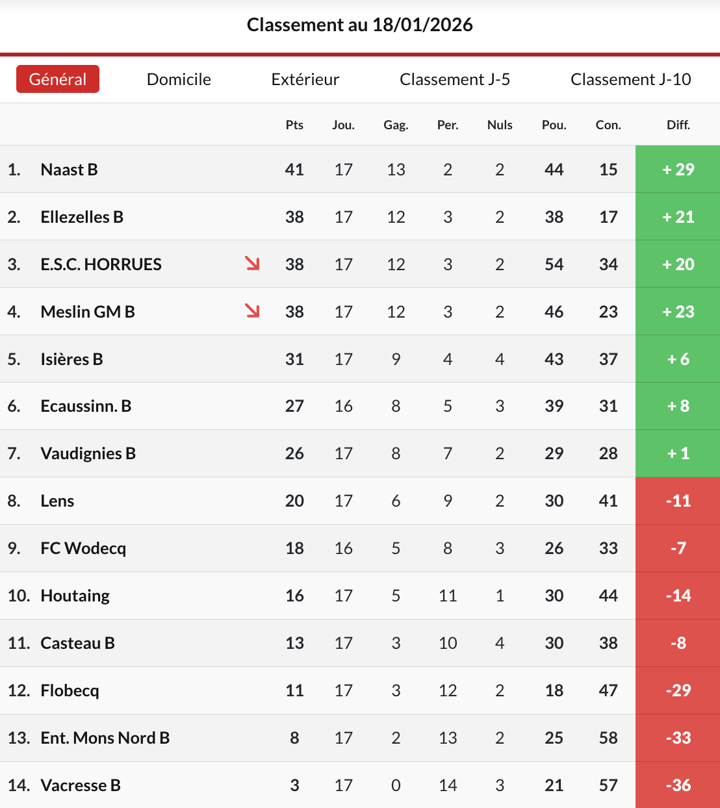
Task: Click the Vacresse B team name
Action: [81, 785]
